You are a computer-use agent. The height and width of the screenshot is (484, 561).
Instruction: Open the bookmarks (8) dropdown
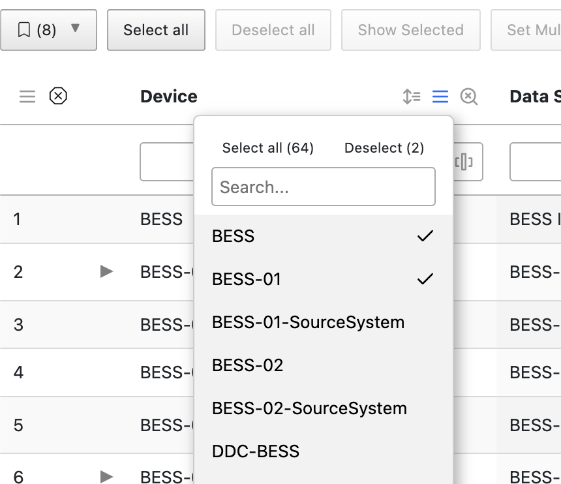[x=48, y=30]
